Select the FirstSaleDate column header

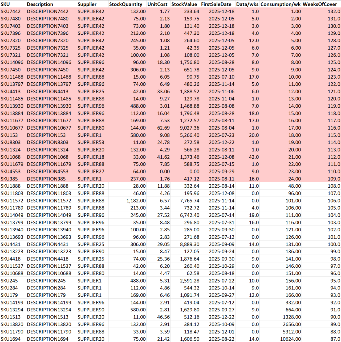(x=216, y=4)
